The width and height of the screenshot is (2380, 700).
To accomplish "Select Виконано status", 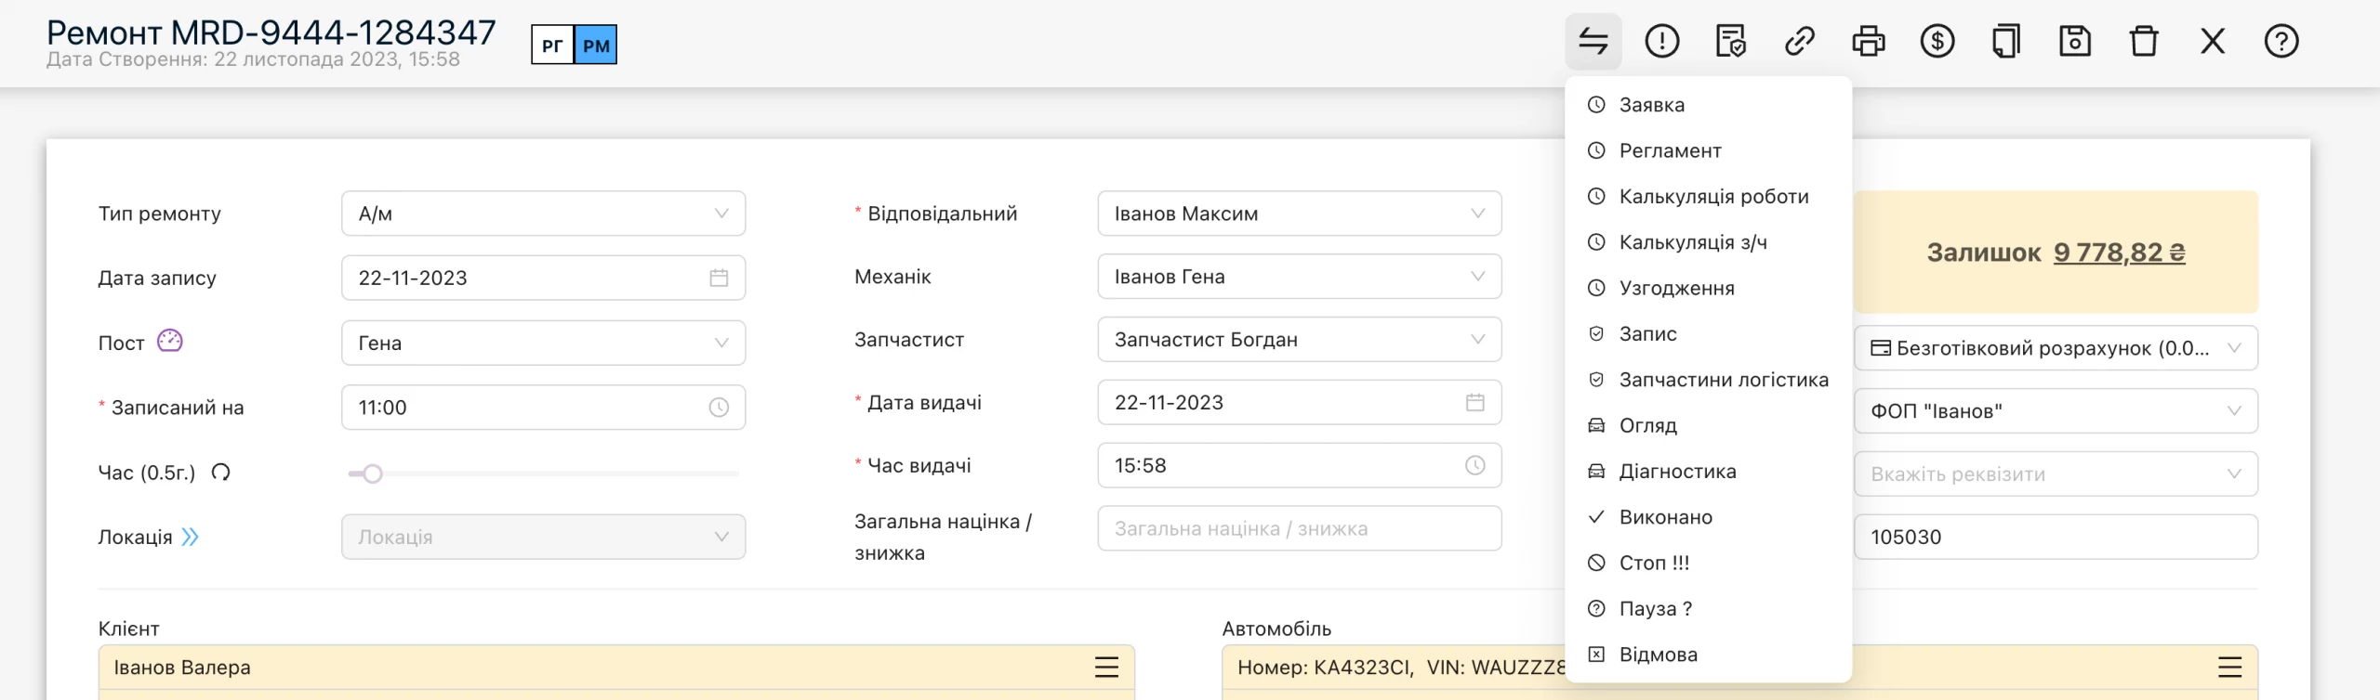I will pos(1708,517).
